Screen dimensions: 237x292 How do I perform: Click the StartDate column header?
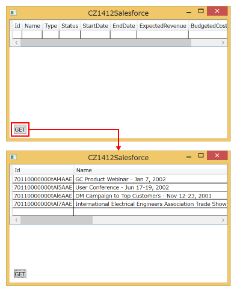point(95,26)
